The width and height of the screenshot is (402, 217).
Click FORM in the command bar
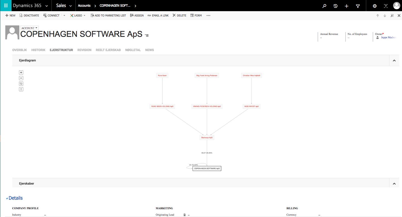pyautogui.click(x=196, y=16)
